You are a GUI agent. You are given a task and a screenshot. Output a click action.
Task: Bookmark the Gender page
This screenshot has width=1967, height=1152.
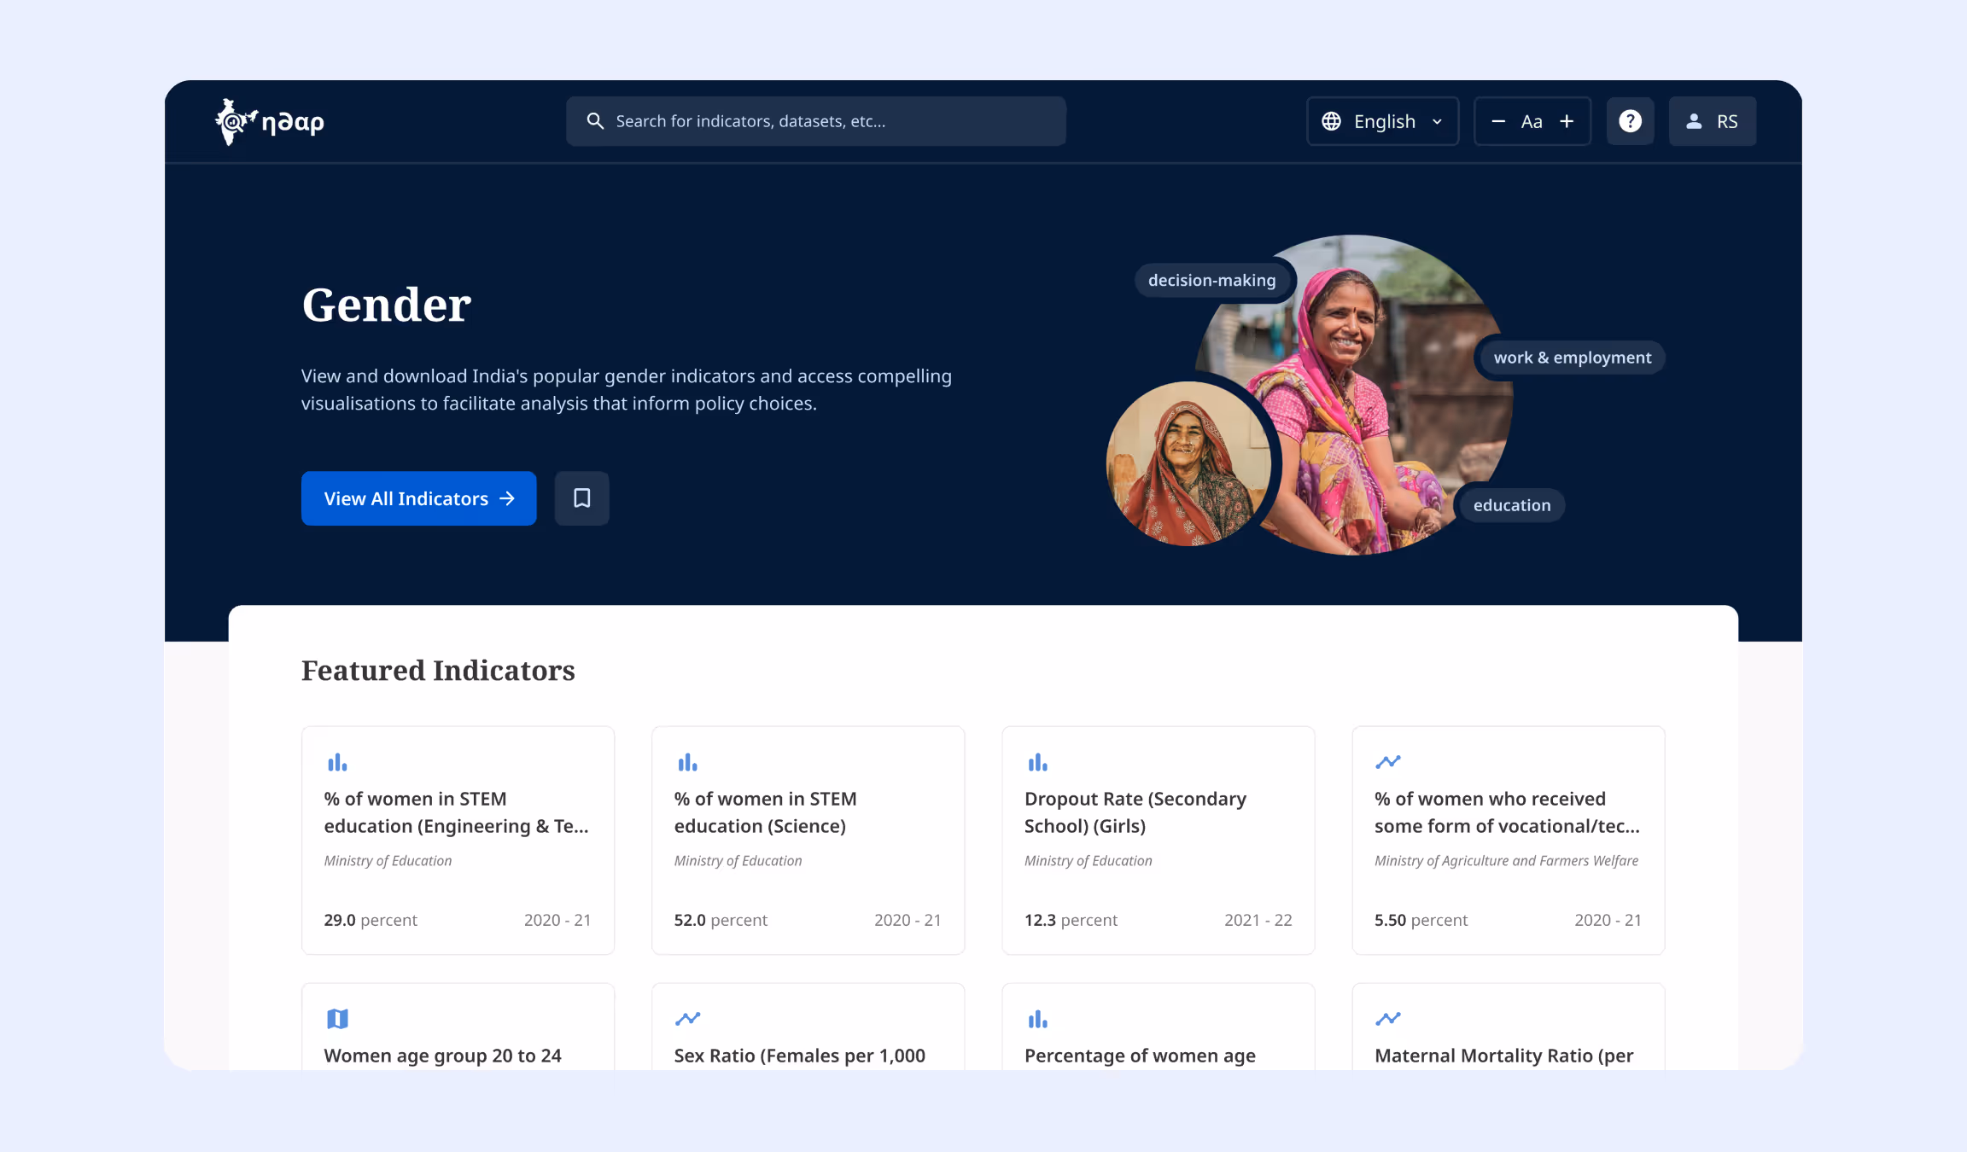tap(582, 498)
